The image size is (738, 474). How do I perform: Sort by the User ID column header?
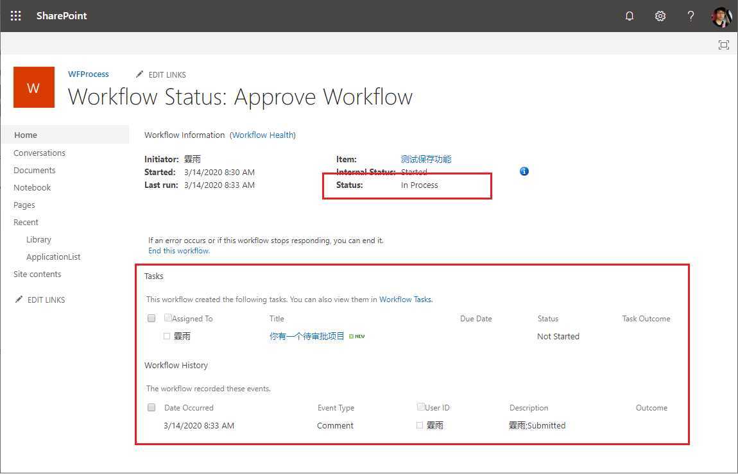(x=437, y=408)
